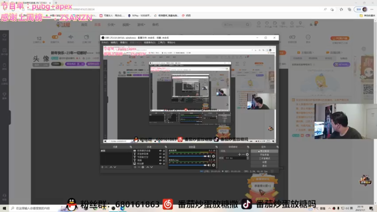Image resolution: width=377 pixels, height=212 pixels.
Task: Open 场景集合(S) menu in OBS
Action: pyautogui.click(x=149, y=42)
